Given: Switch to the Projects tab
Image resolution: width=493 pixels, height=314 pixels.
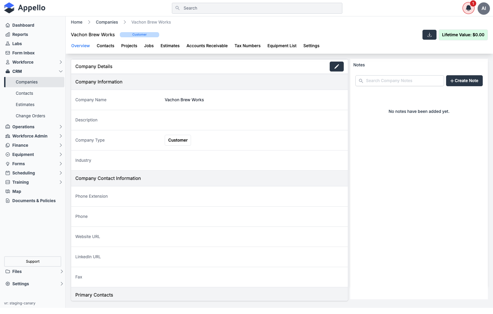Looking at the screenshot, I should (x=129, y=46).
